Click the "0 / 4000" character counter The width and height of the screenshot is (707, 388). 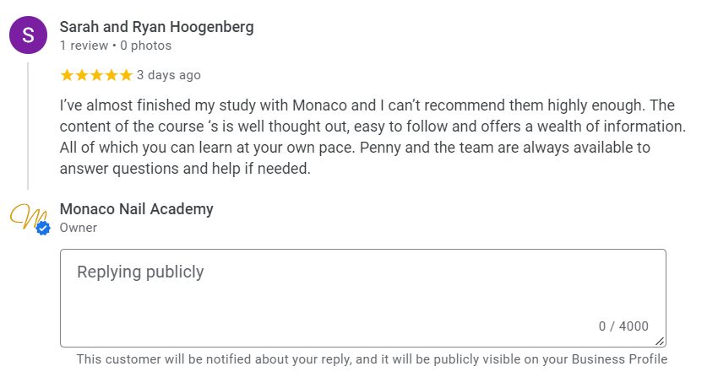point(623,326)
